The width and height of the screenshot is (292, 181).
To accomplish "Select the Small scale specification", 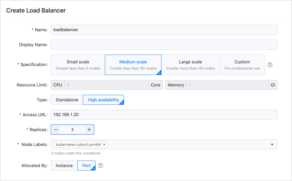I will [78, 65].
